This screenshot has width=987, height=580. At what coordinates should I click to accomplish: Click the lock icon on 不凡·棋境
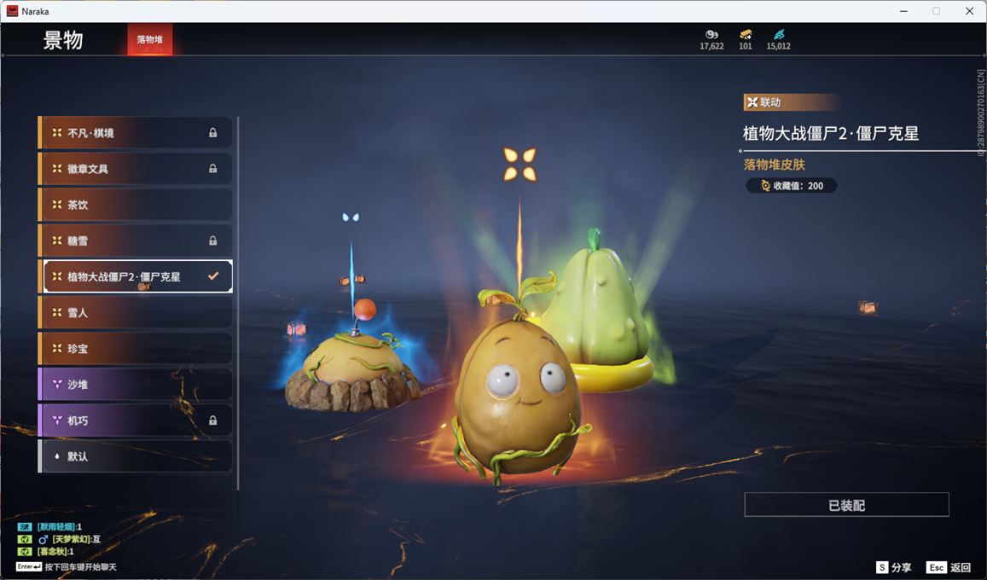point(212,133)
